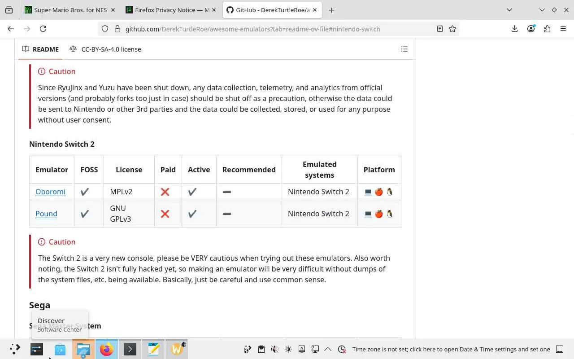Viewport: 574px width, 359px height.
Task: Open the README outline list
Action: (x=404, y=49)
